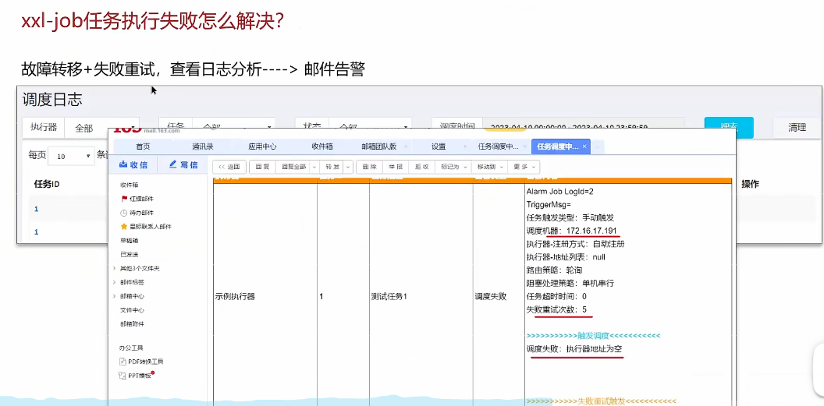Click the 失败重试次数：5 line
Screen dimensions: 824x406
coord(556,309)
